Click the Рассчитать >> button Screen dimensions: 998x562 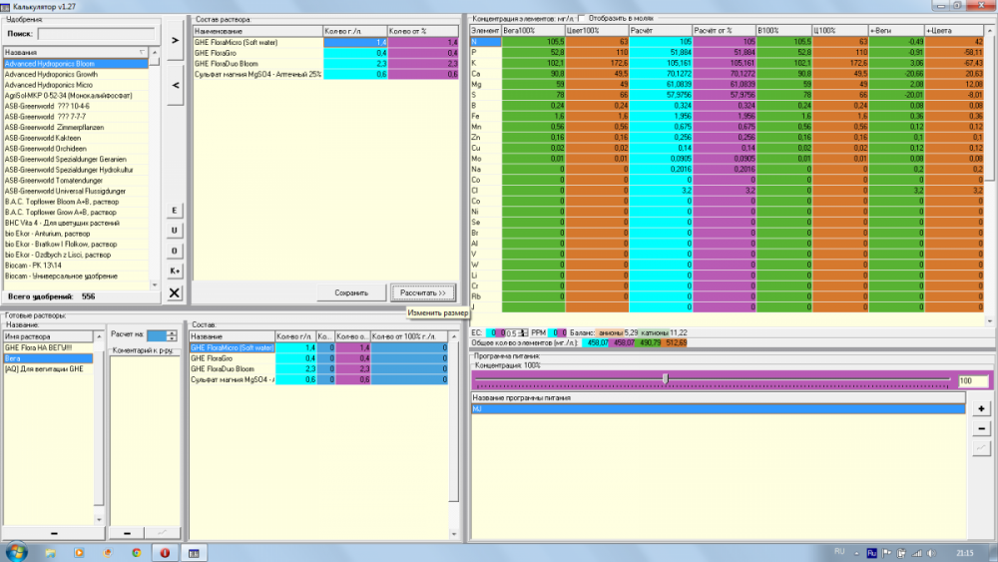[x=423, y=292]
